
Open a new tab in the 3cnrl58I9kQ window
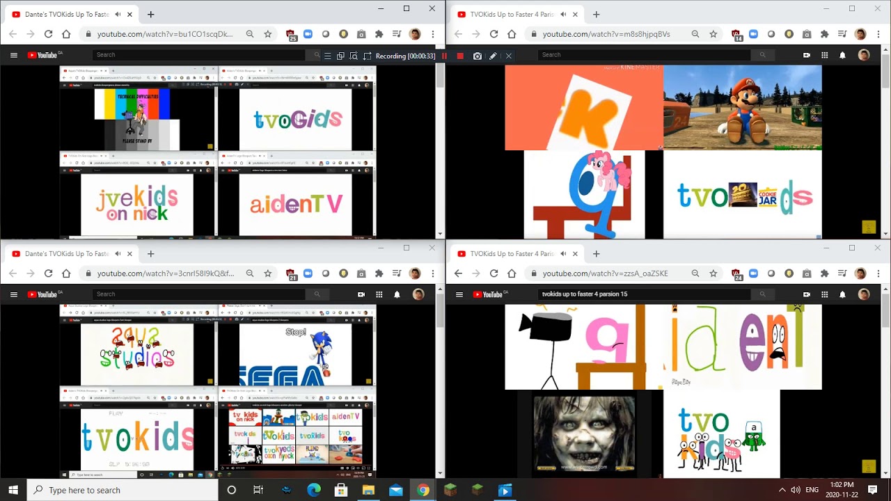[x=150, y=254]
